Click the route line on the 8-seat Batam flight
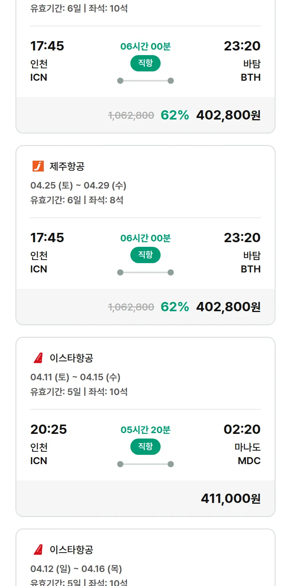The image size is (291, 586). 145,272
